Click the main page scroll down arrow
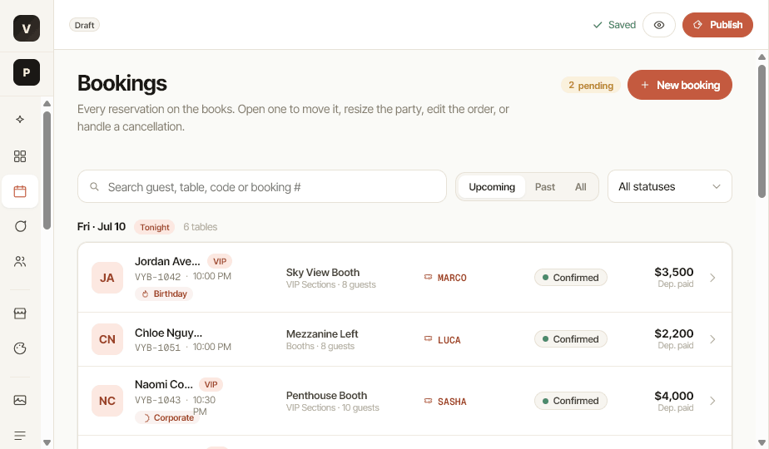Image resolution: width=769 pixels, height=449 pixels. click(762, 442)
